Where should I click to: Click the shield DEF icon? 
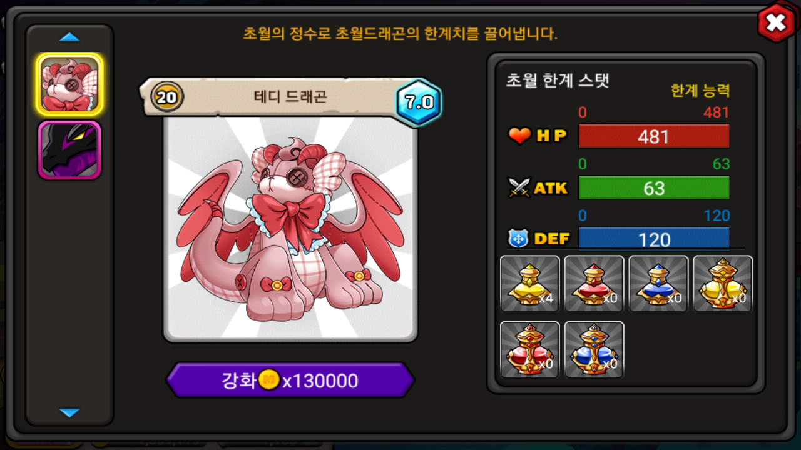click(x=518, y=239)
